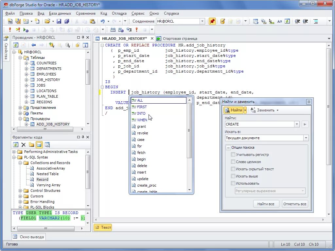
Task: Click the yellow edit database icon
Action: [222, 21]
